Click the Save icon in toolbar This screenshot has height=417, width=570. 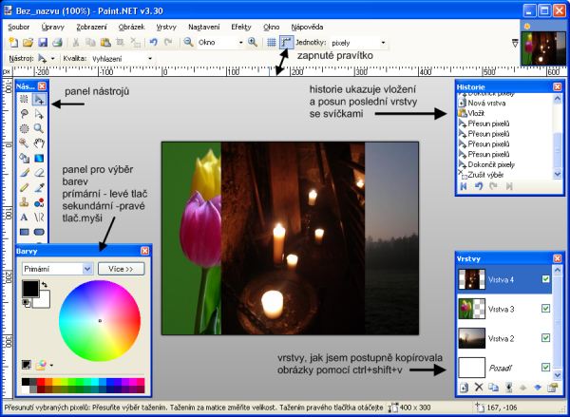pyautogui.click(x=44, y=44)
